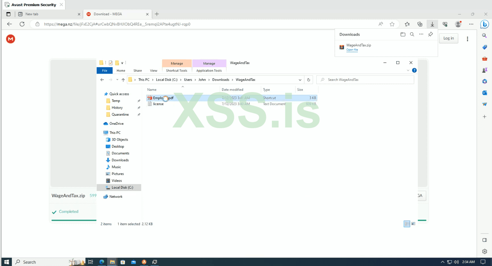Click Users in the breadcrumb path
This screenshot has width=492, height=266.
click(188, 80)
